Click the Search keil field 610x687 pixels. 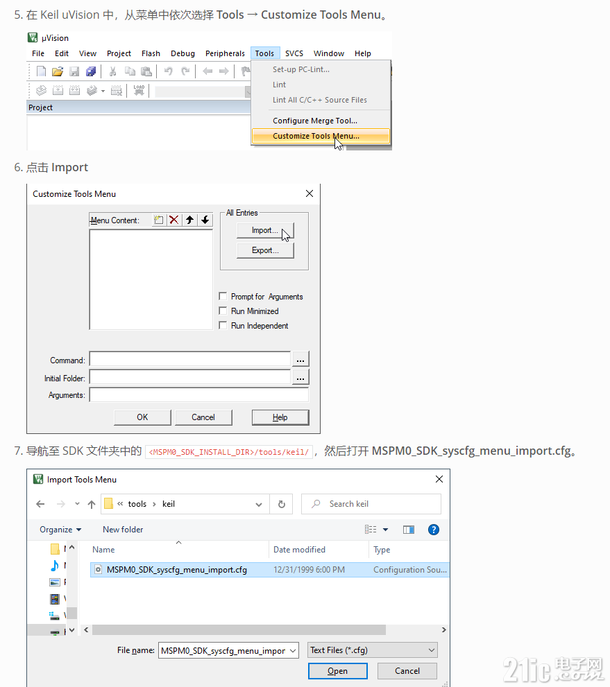[x=371, y=504]
